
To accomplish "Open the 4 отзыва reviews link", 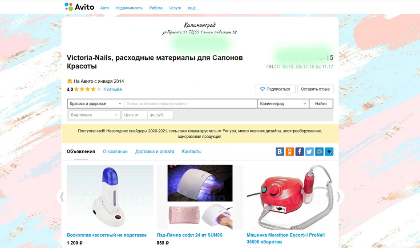I will point(113,89).
